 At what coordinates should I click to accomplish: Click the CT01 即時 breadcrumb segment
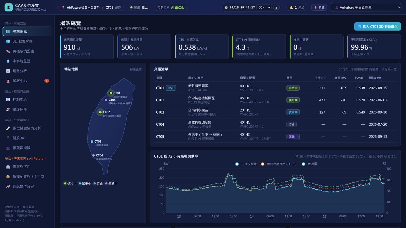(113, 8)
